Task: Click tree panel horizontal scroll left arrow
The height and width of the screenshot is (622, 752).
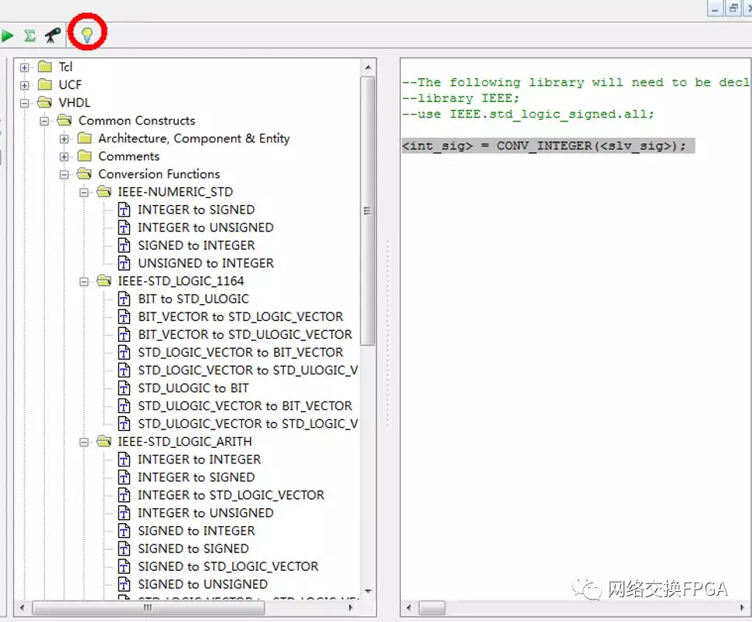Action: (22, 608)
